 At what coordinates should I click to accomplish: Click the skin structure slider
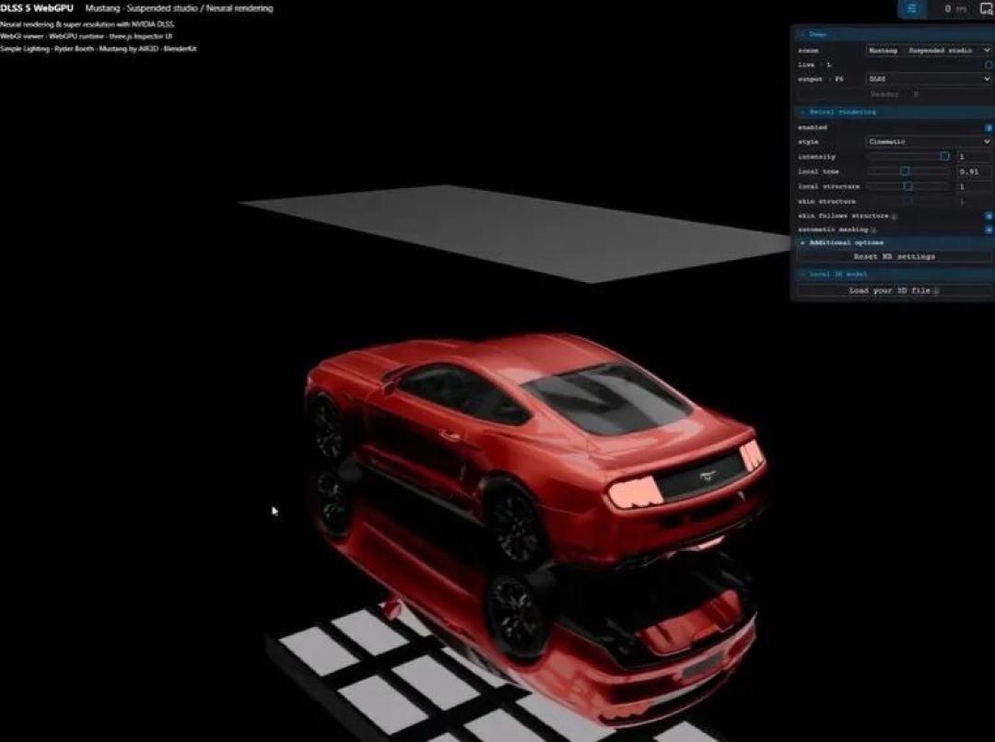coord(908,201)
